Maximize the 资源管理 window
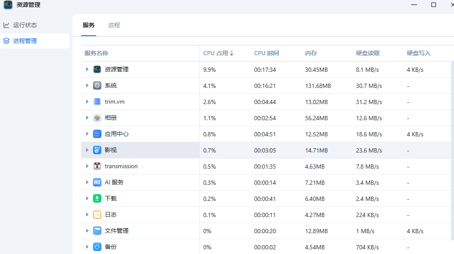 coord(434,5)
